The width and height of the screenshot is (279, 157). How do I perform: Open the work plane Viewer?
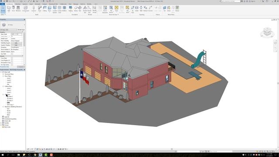pos(177,9)
